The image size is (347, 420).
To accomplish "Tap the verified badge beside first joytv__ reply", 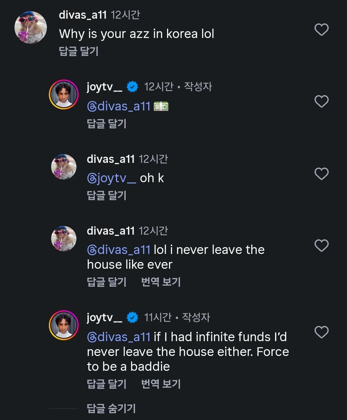I will (x=132, y=87).
